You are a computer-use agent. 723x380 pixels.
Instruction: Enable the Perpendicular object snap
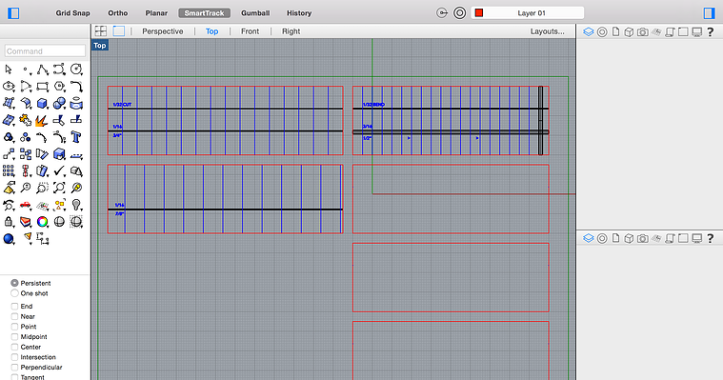coord(14,367)
